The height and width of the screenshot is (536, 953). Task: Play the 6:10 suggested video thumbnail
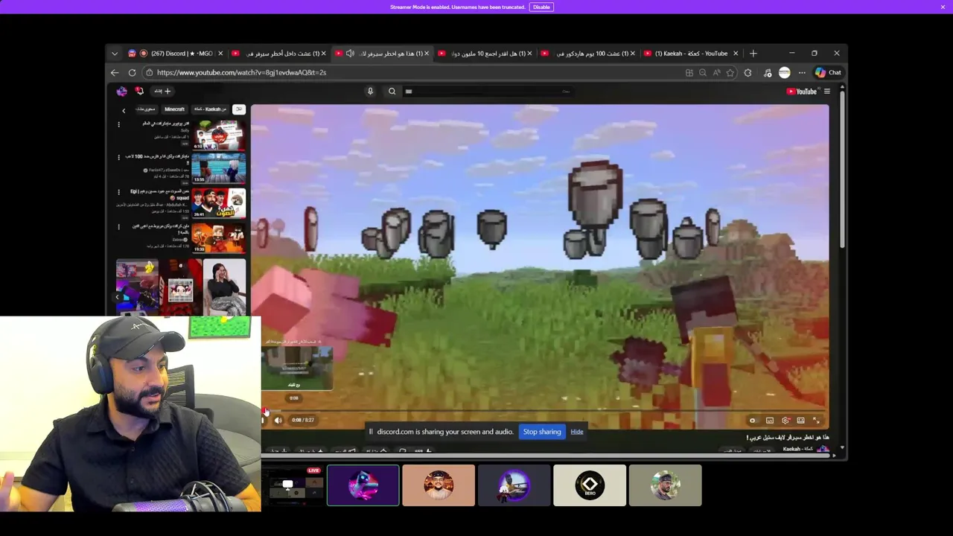tap(218, 135)
